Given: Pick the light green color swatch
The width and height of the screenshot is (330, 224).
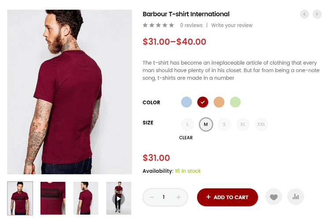Looking at the screenshot, I should (235, 102).
